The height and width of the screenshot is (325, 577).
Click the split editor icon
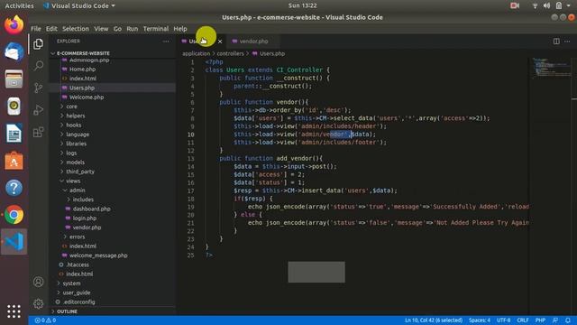[556, 42]
